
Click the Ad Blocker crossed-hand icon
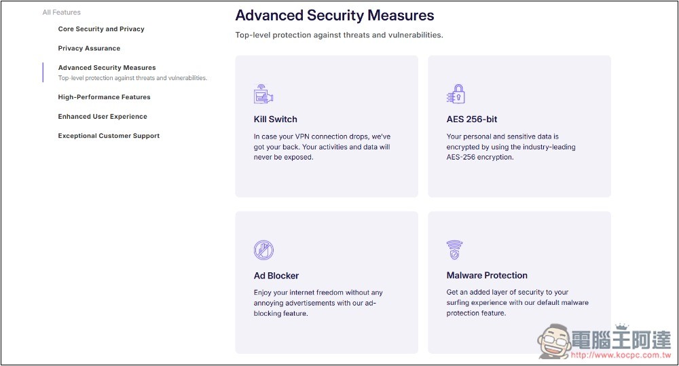[263, 250]
